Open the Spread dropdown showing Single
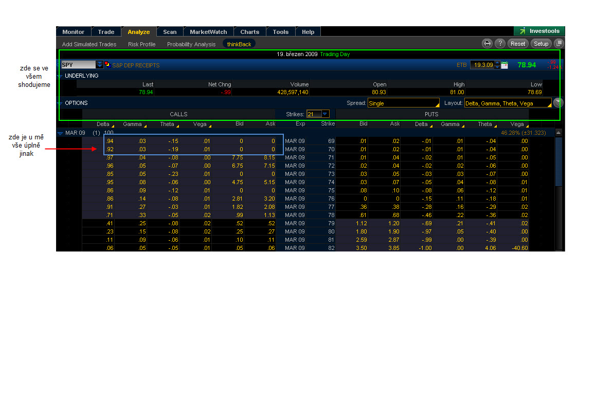This screenshot has height=414, width=614. pos(403,103)
